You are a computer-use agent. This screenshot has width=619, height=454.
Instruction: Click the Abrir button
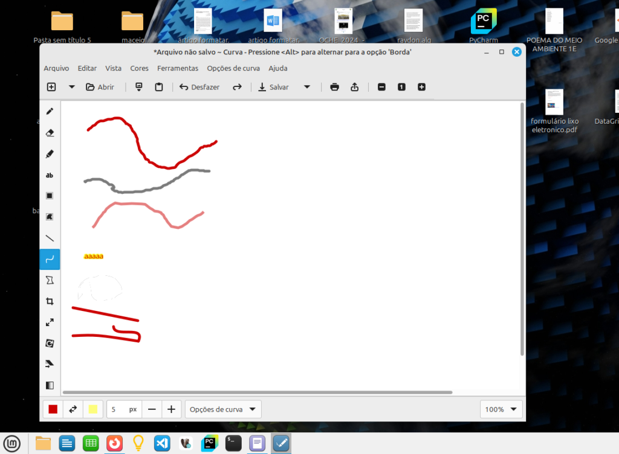point(100,87)
